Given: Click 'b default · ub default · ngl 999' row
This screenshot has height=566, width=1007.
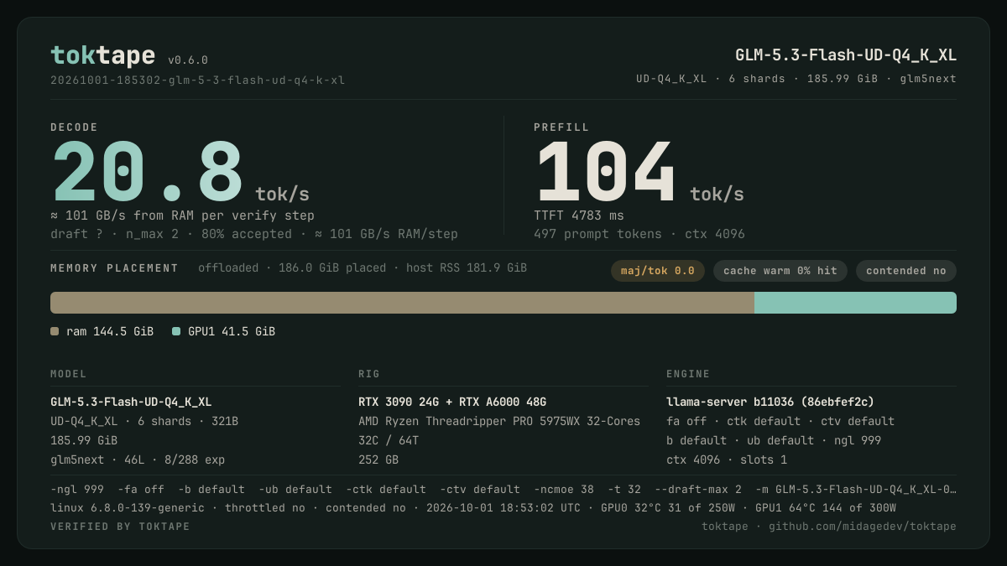Looking at the screenshot, I should click(774, 440).
